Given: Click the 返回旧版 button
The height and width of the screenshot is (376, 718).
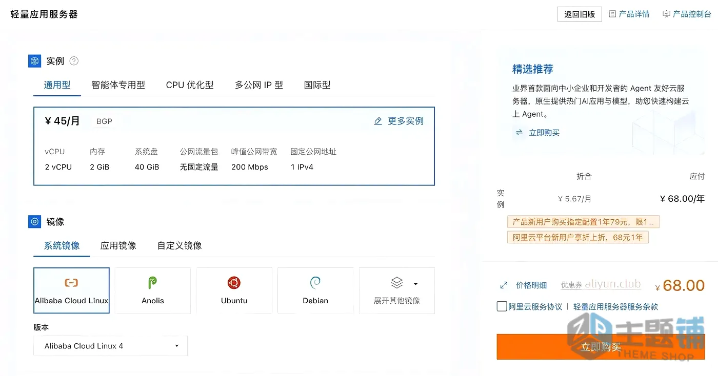Looking at the screenshot, I should point(580,14).
